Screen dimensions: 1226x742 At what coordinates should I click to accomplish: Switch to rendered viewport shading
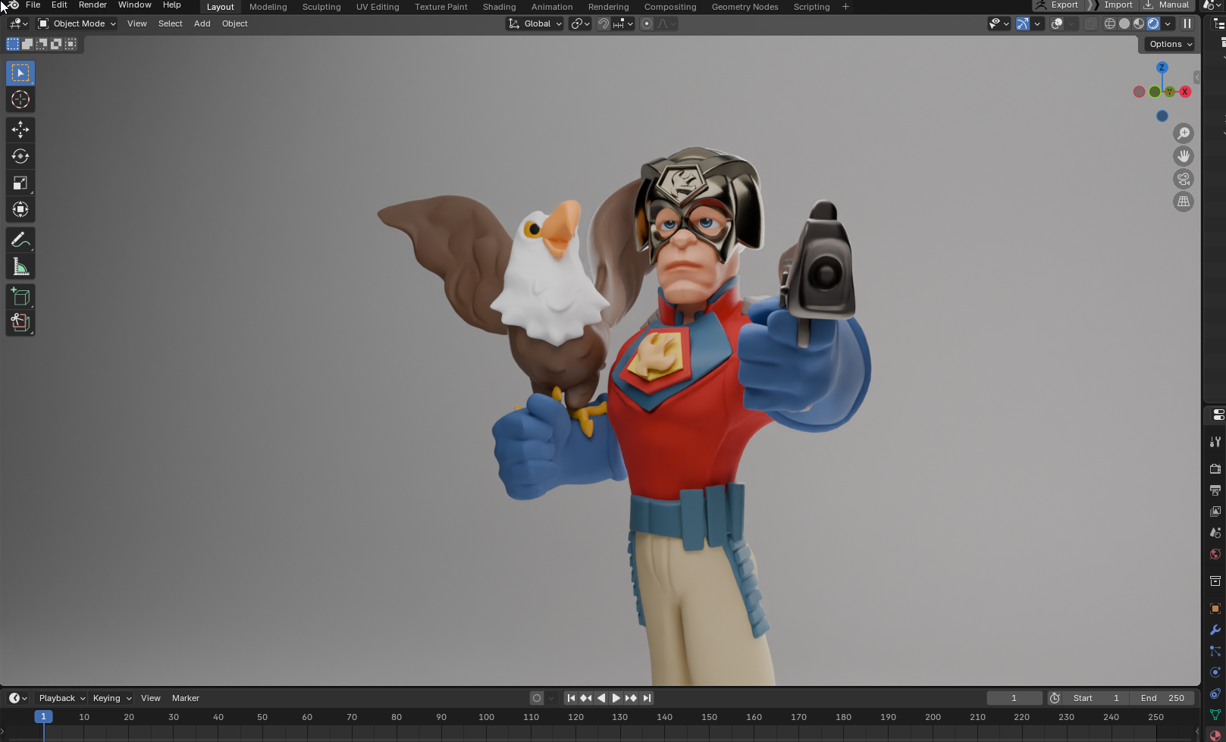[x=1153, y=23]
